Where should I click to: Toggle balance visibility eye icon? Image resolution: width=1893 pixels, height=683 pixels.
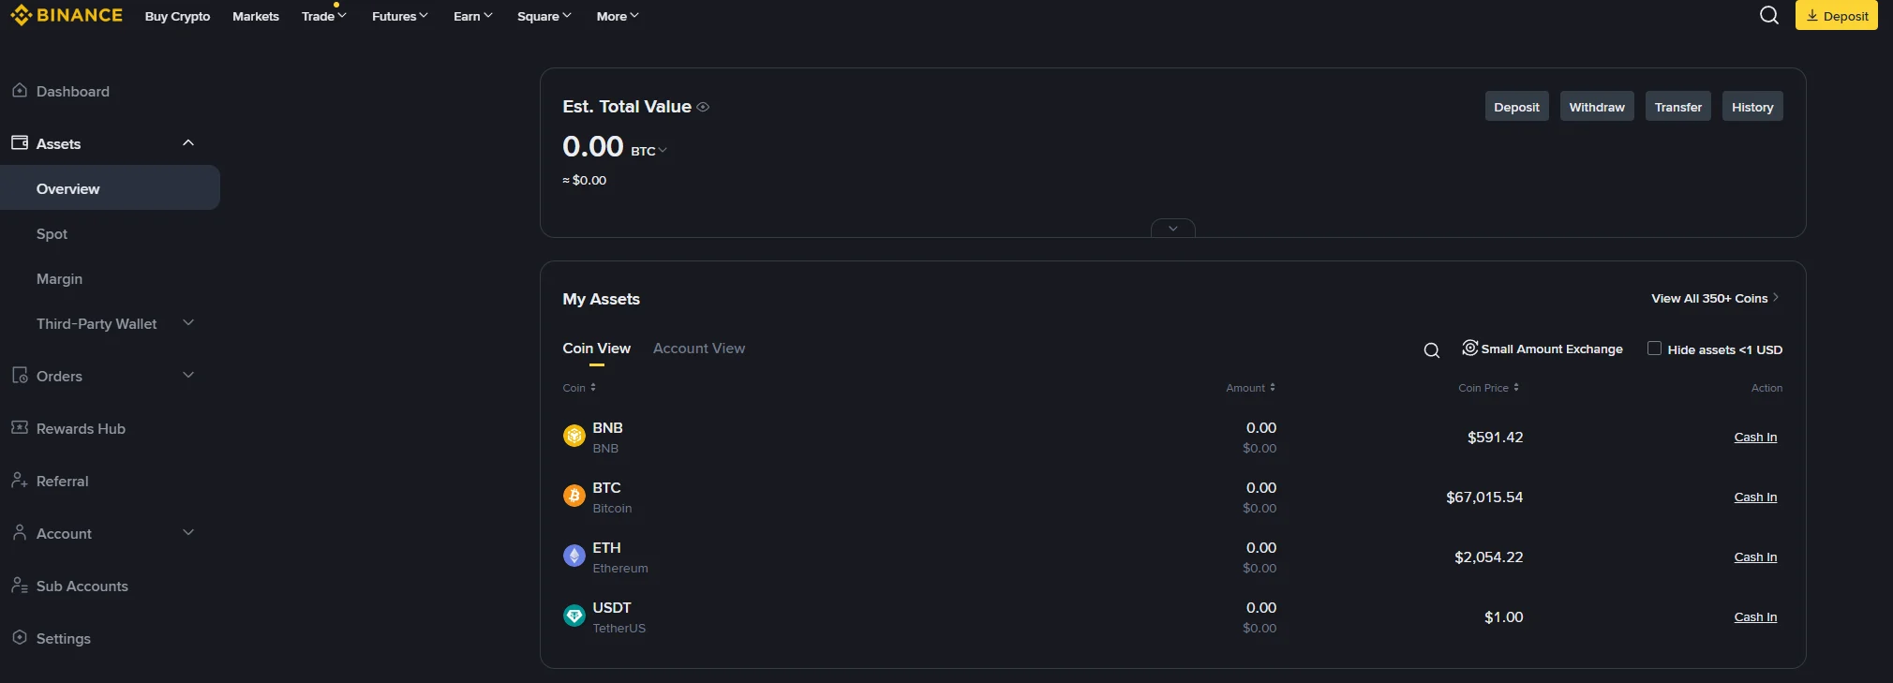pyautogui.click(x=703, y=108)
